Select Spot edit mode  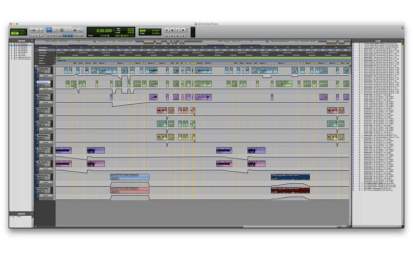pos(22,31)
